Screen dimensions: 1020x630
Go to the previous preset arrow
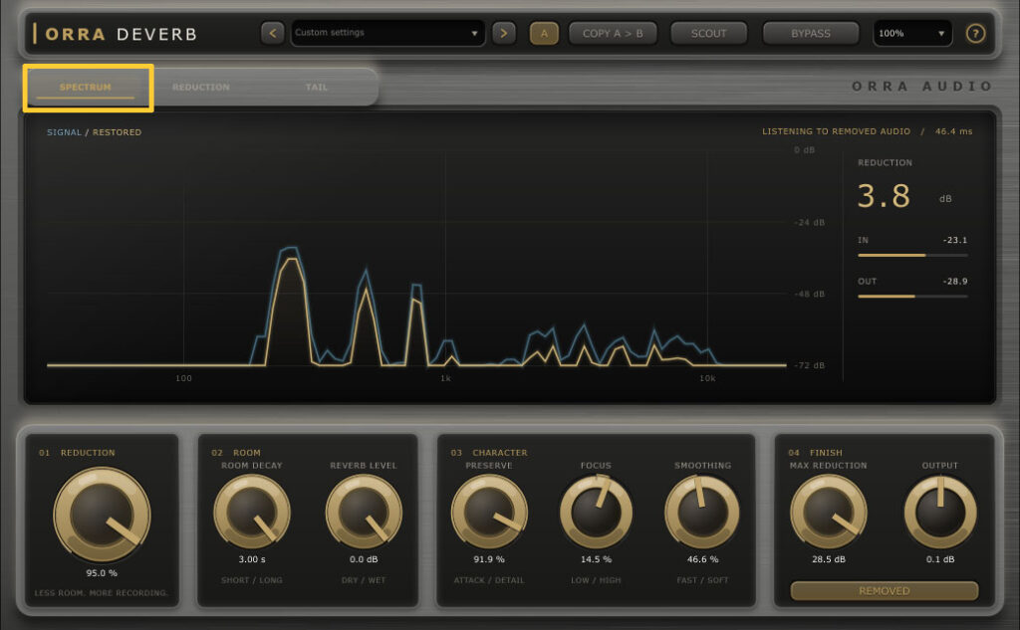click(x=273, y=33)
